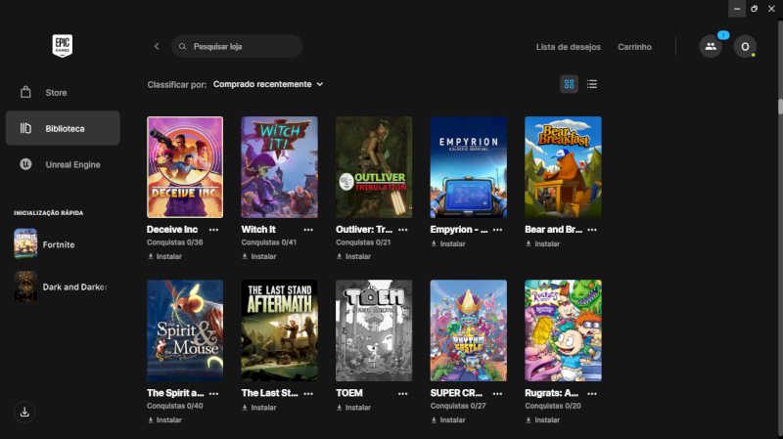The image size is (783, 439).
Task: Restore the Epic Games window size
Action: click(754, 9)
